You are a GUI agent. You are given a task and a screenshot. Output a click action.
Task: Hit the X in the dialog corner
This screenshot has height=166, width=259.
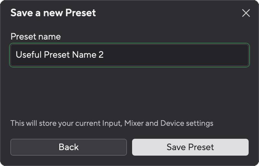[246, 13]
